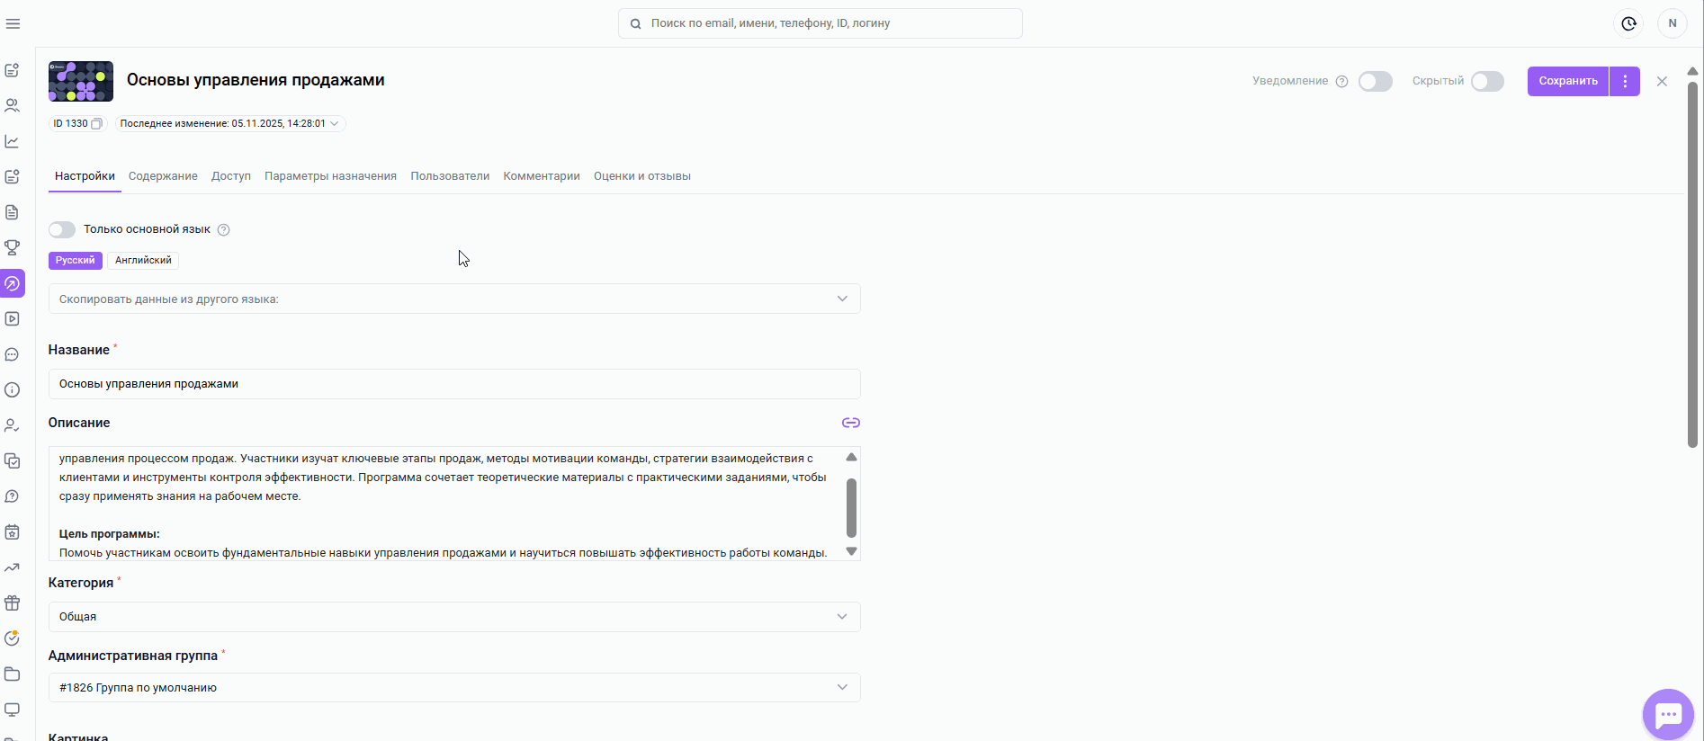Select the Русский language button
Screen dimensions: 1704x741
[x=76, y=261]
